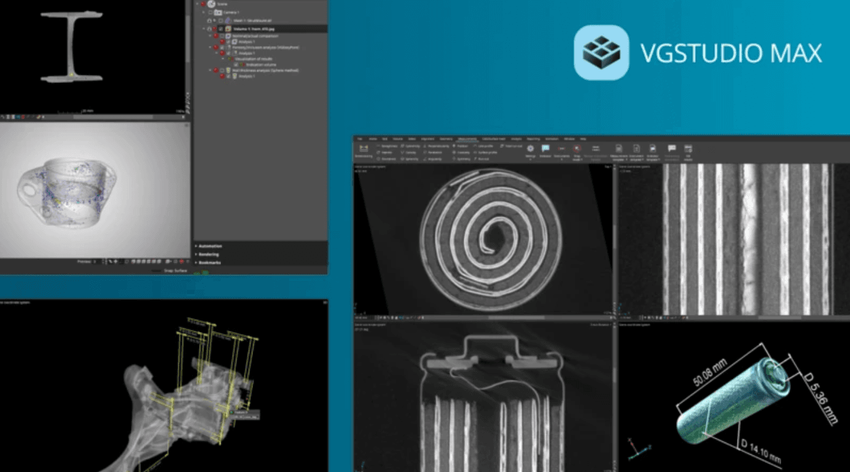The height and width of the screenshot is (472, 850).
Task: Toggle visibility of Camera 1 in scene tree
Action: pos(211,12)
